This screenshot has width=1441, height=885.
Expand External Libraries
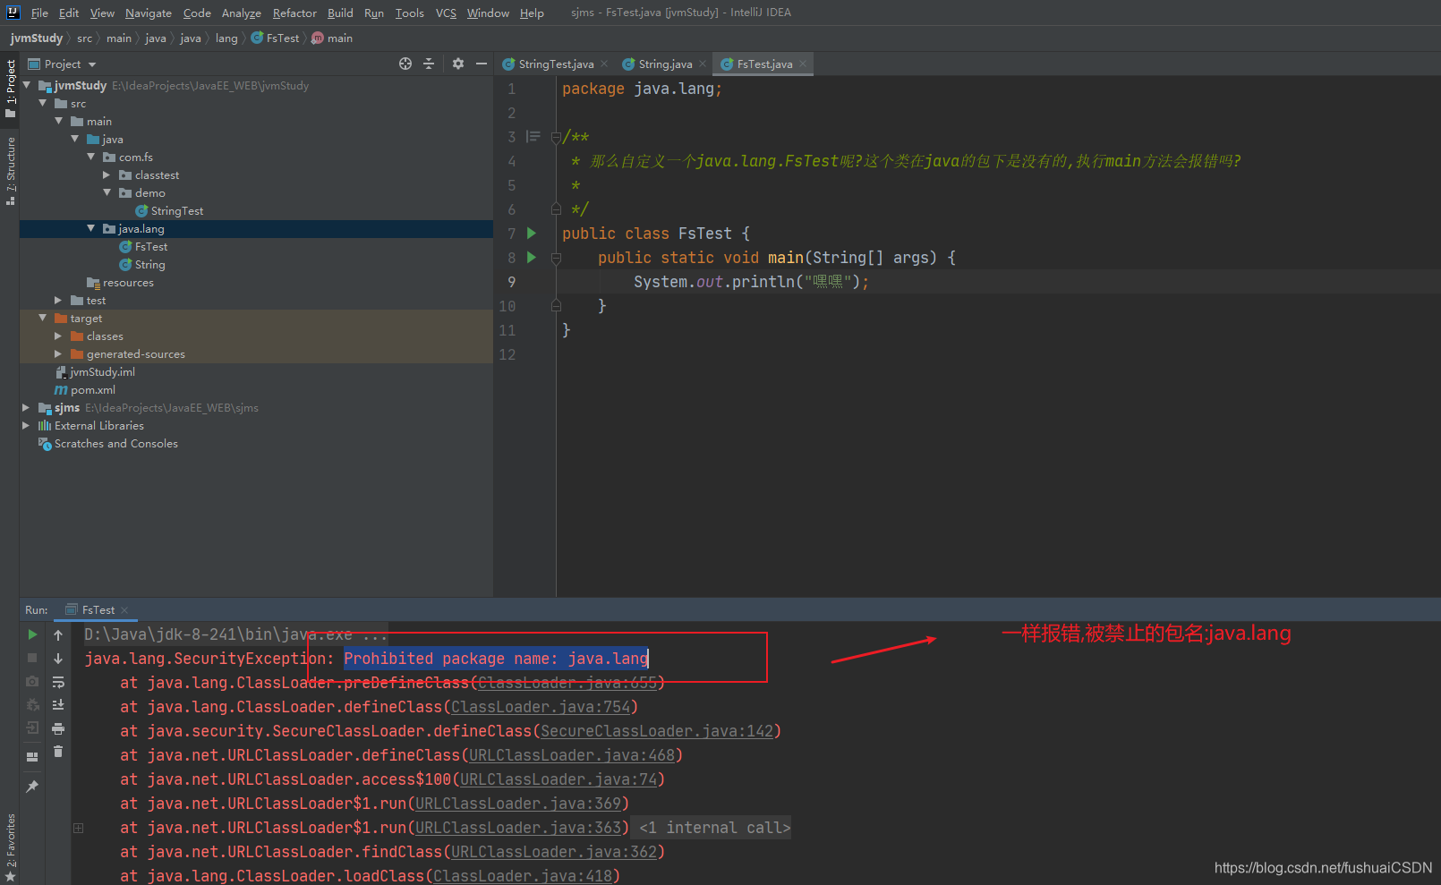(27, 425)
